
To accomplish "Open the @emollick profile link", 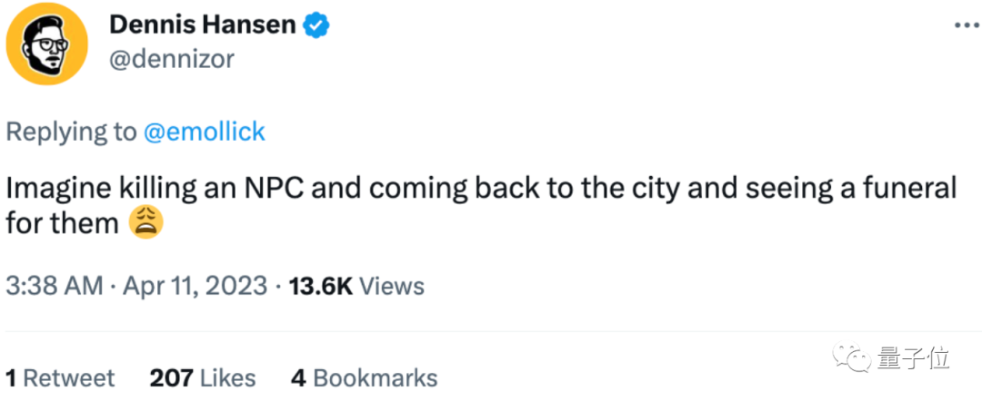I will [204, 132].
